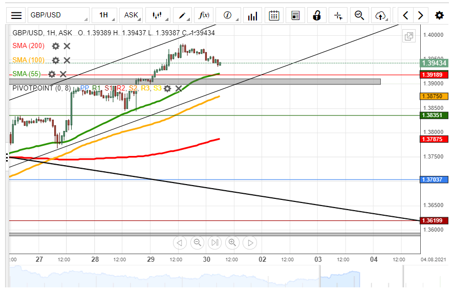453x294 pixels.
Task: Open chart settings gear in toolbar
Action: (x=439, y=15)
